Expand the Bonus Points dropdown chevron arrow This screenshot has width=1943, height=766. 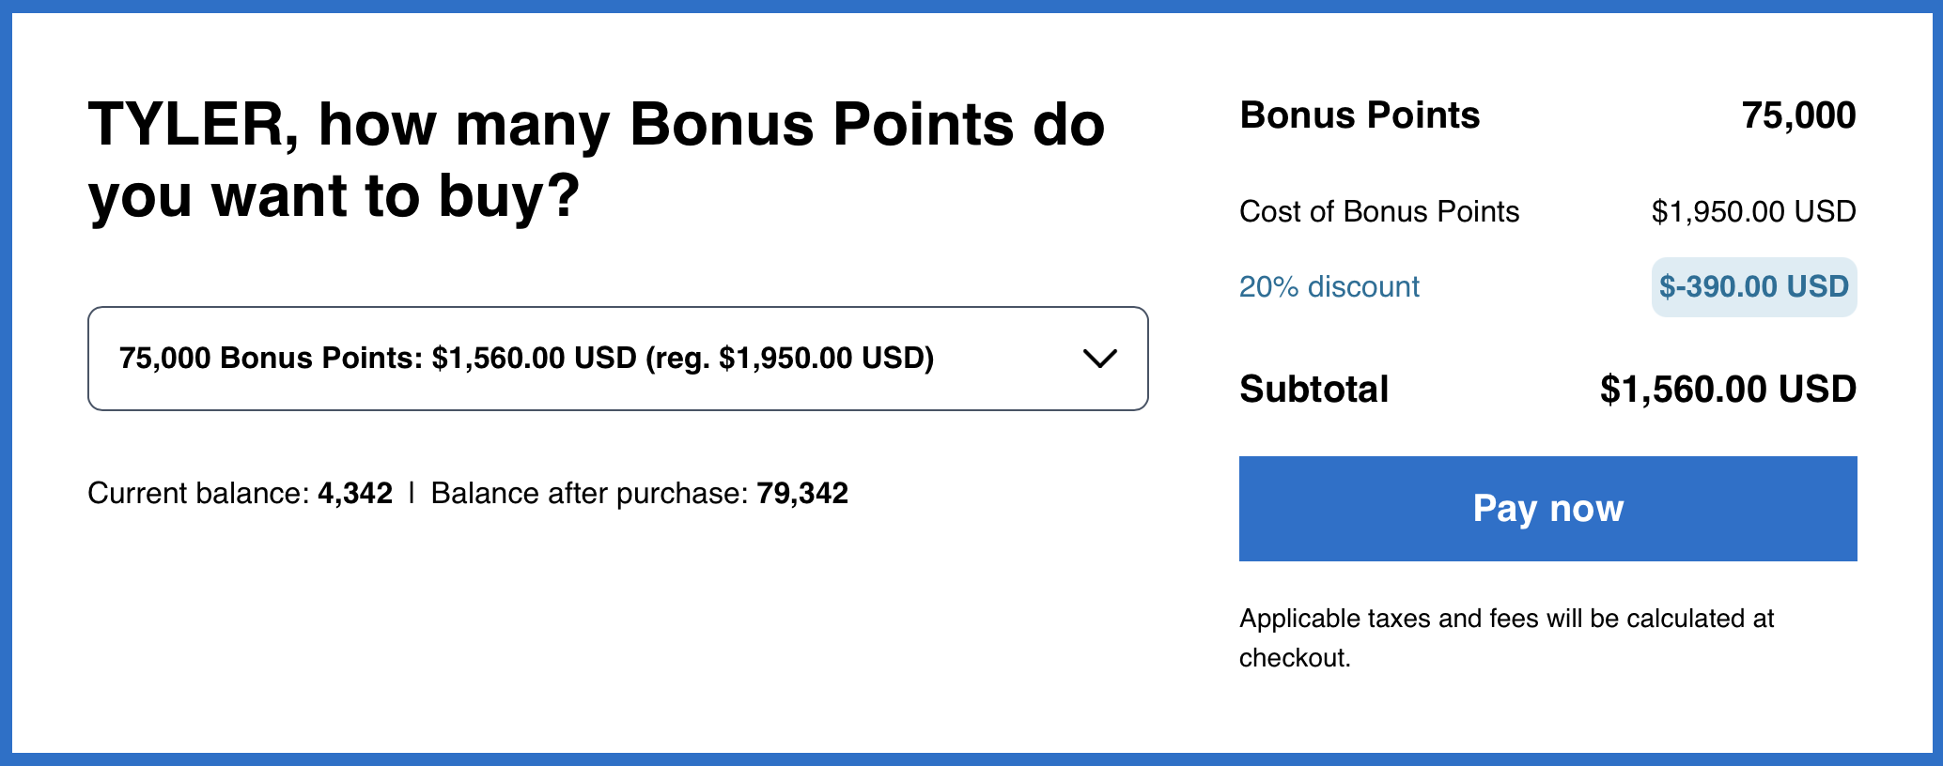1099,359
